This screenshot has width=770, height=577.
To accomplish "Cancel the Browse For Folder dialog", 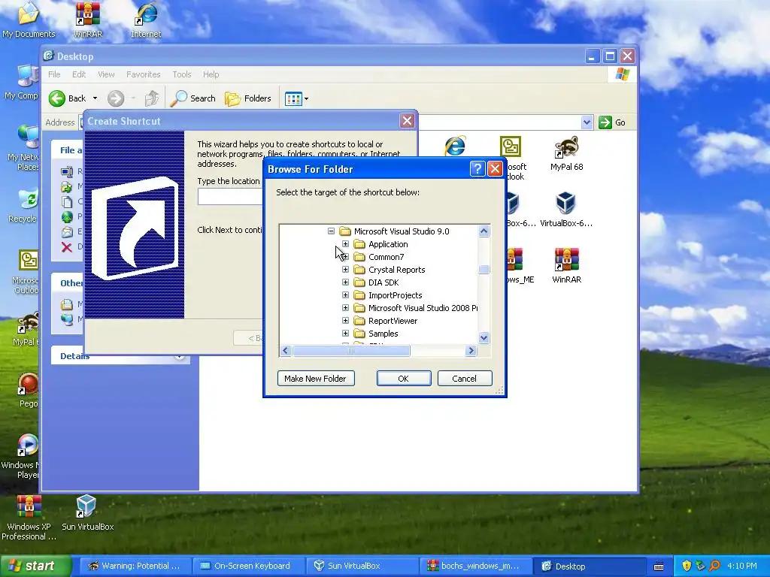I will pos(465,379).
